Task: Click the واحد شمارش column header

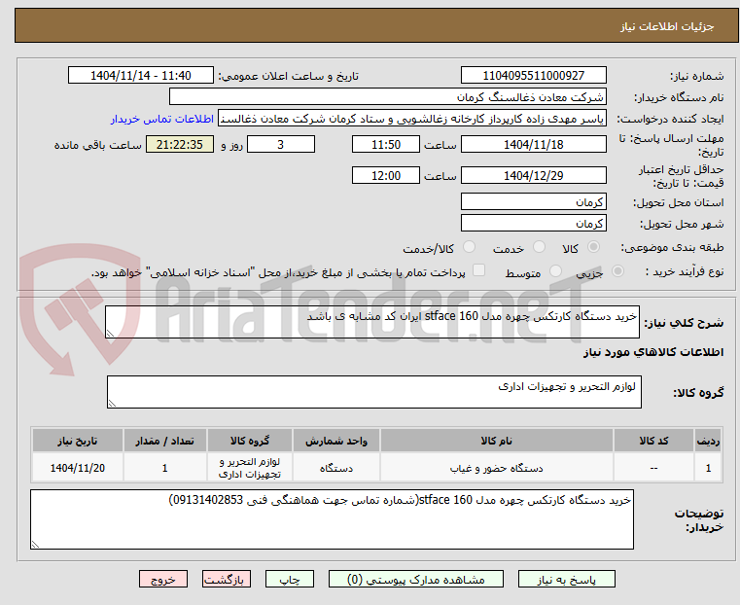Action: coord(336,441)
